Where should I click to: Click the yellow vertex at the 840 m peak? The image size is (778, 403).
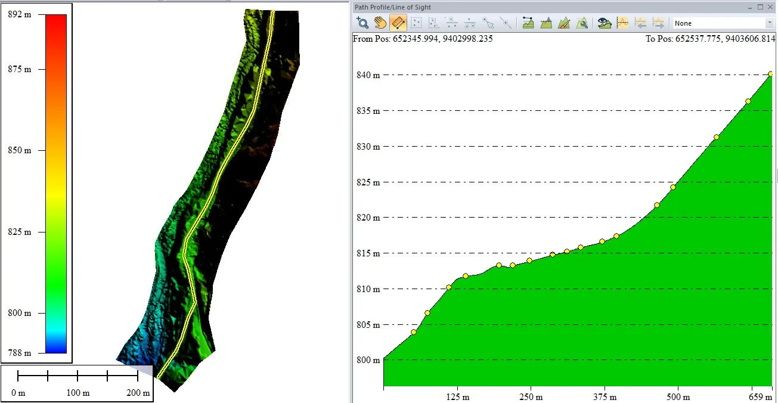[x=770, y=74]
